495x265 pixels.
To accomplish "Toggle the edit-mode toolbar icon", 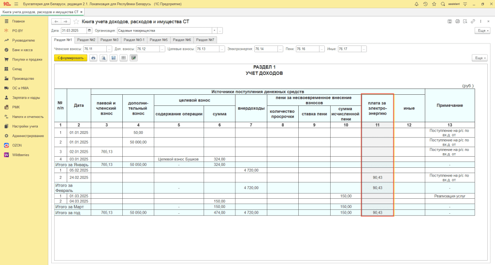I will tap(133, 58).
